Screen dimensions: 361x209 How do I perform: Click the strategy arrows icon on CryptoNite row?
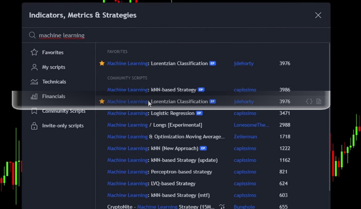click(222, 207)
